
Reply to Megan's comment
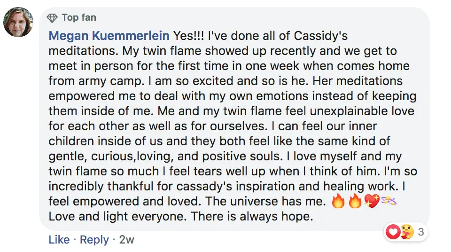coord(94,240)
